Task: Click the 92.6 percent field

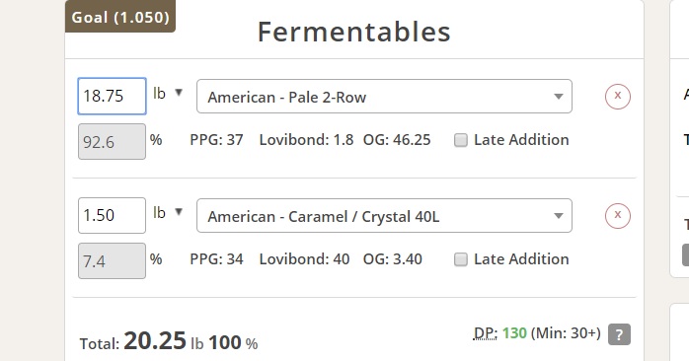Action: click(x=113, y=141)
